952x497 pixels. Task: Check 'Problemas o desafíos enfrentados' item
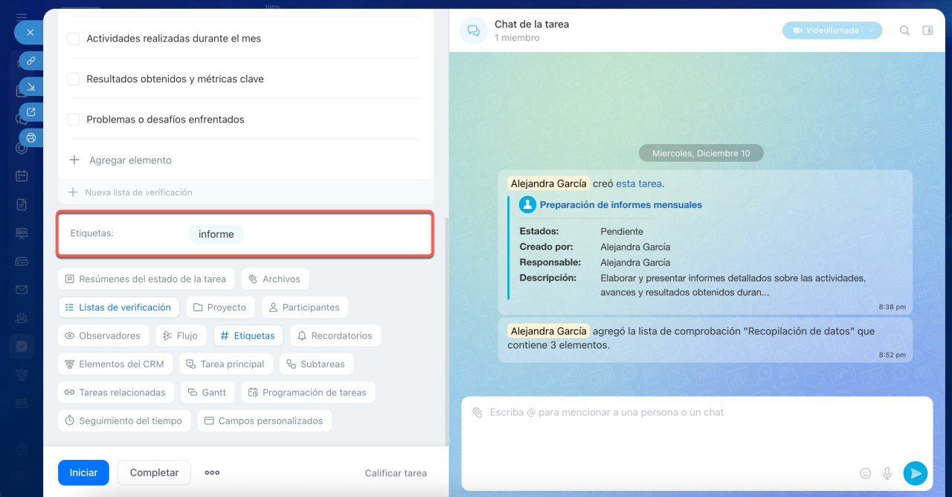pos(74,120)
